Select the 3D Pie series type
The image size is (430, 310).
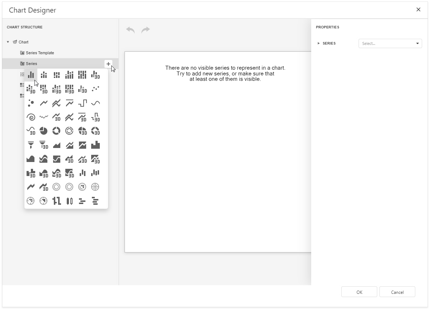[x=82, y=131]
